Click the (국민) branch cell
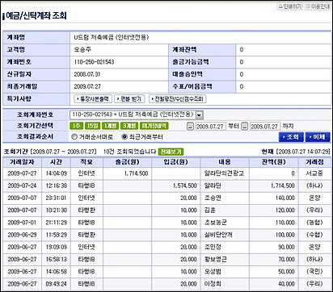Viewport: 333px width, 292px height. [x=314, y=272]
